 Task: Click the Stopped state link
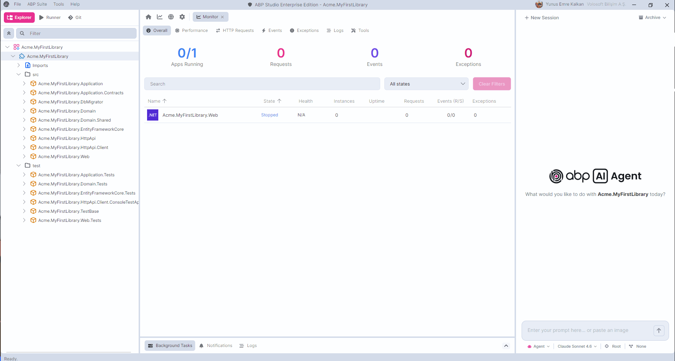[270, 115]
